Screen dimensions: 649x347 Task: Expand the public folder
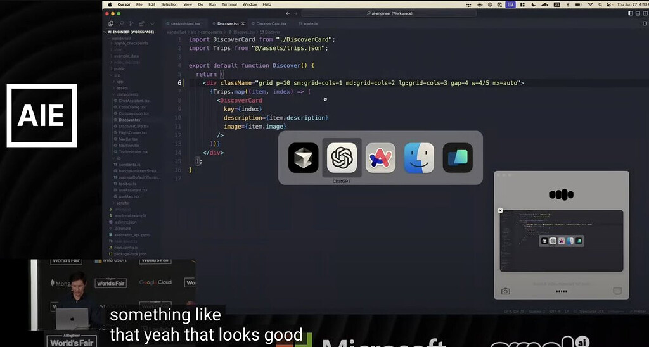coord(120,68)
